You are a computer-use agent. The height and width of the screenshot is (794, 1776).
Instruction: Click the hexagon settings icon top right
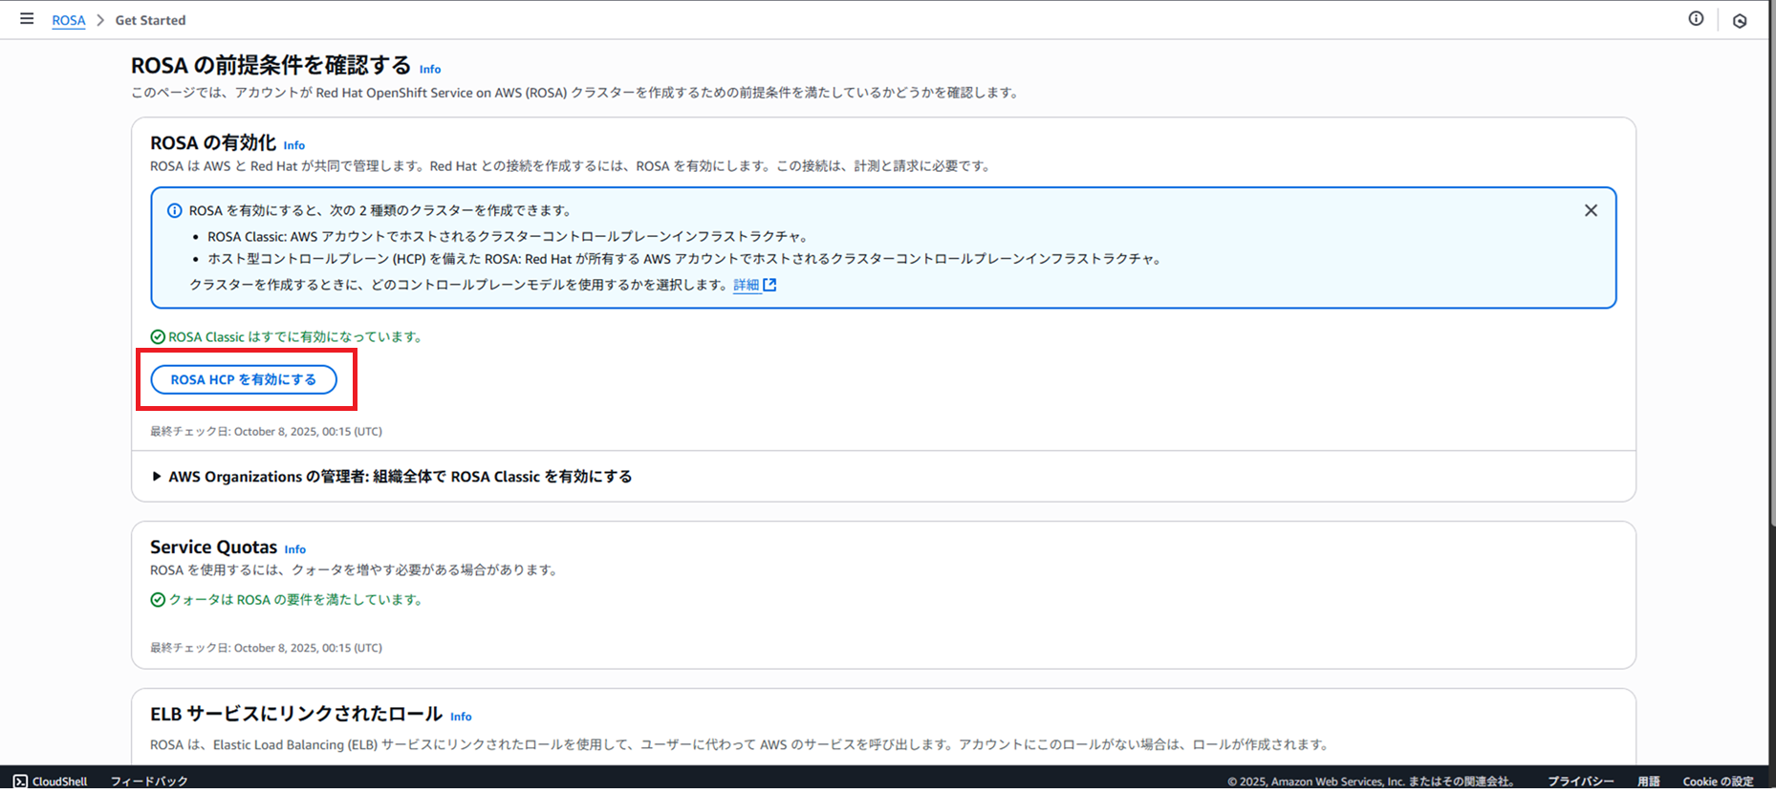coord(1740,21)
